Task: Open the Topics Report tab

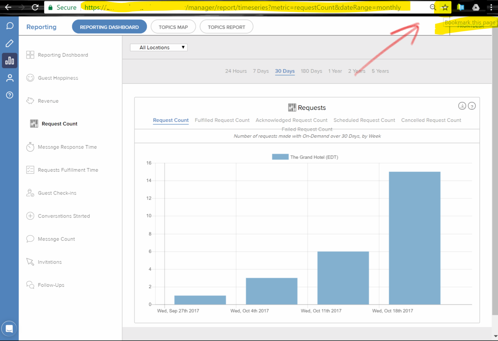Action: [x=226, y=27]
